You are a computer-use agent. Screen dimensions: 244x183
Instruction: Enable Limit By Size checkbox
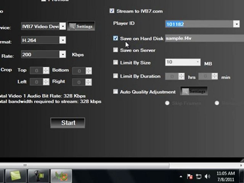click(x=115, y=62)
